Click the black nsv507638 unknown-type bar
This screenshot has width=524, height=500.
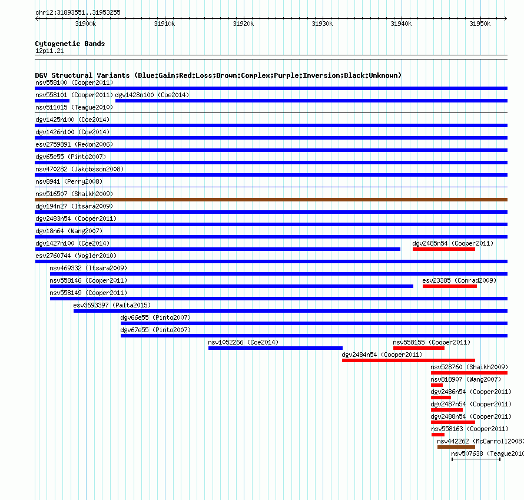[476, 459]
